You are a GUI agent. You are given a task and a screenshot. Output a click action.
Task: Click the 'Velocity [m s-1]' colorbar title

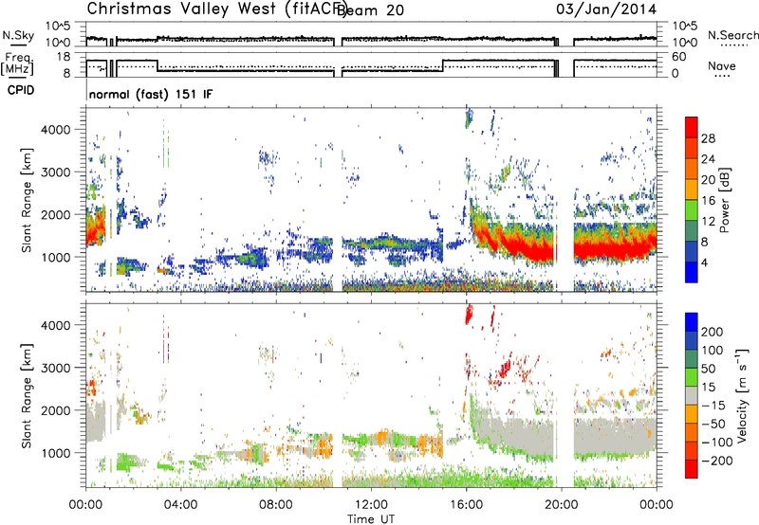[742, 395]
